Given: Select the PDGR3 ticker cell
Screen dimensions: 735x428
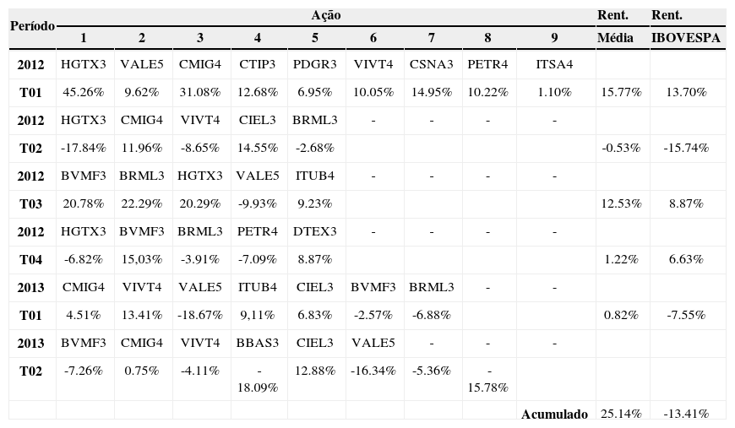Looking at the screenshot, I should click(x=315, y=64).
